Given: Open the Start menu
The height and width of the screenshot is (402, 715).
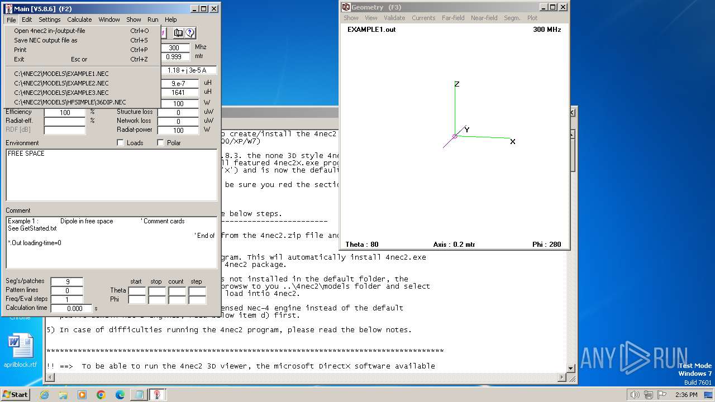Looking at the screenshot, I should click(15, 394).
